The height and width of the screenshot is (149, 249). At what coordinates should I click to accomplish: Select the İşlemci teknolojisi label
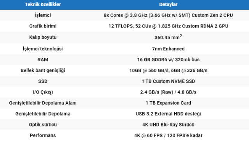[43, 49]
